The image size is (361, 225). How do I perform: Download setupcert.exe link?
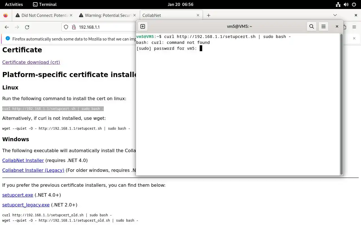(18, 195)
